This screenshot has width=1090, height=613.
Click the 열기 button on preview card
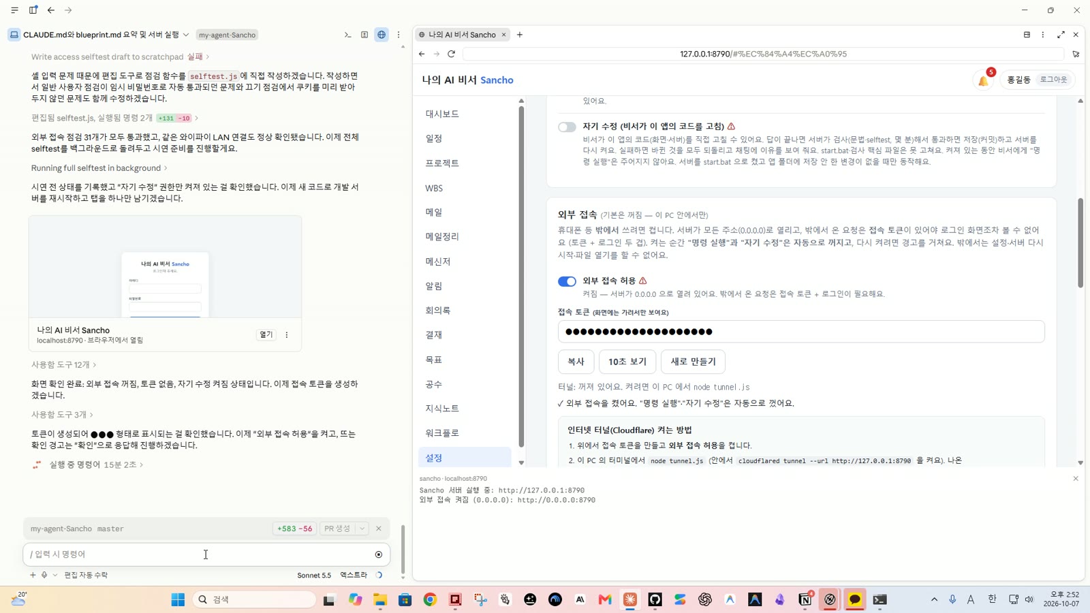pos(266,335)
